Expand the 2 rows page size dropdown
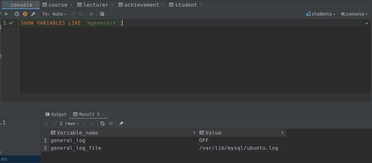Screen dimensions: 372x163 coord(70,123)
